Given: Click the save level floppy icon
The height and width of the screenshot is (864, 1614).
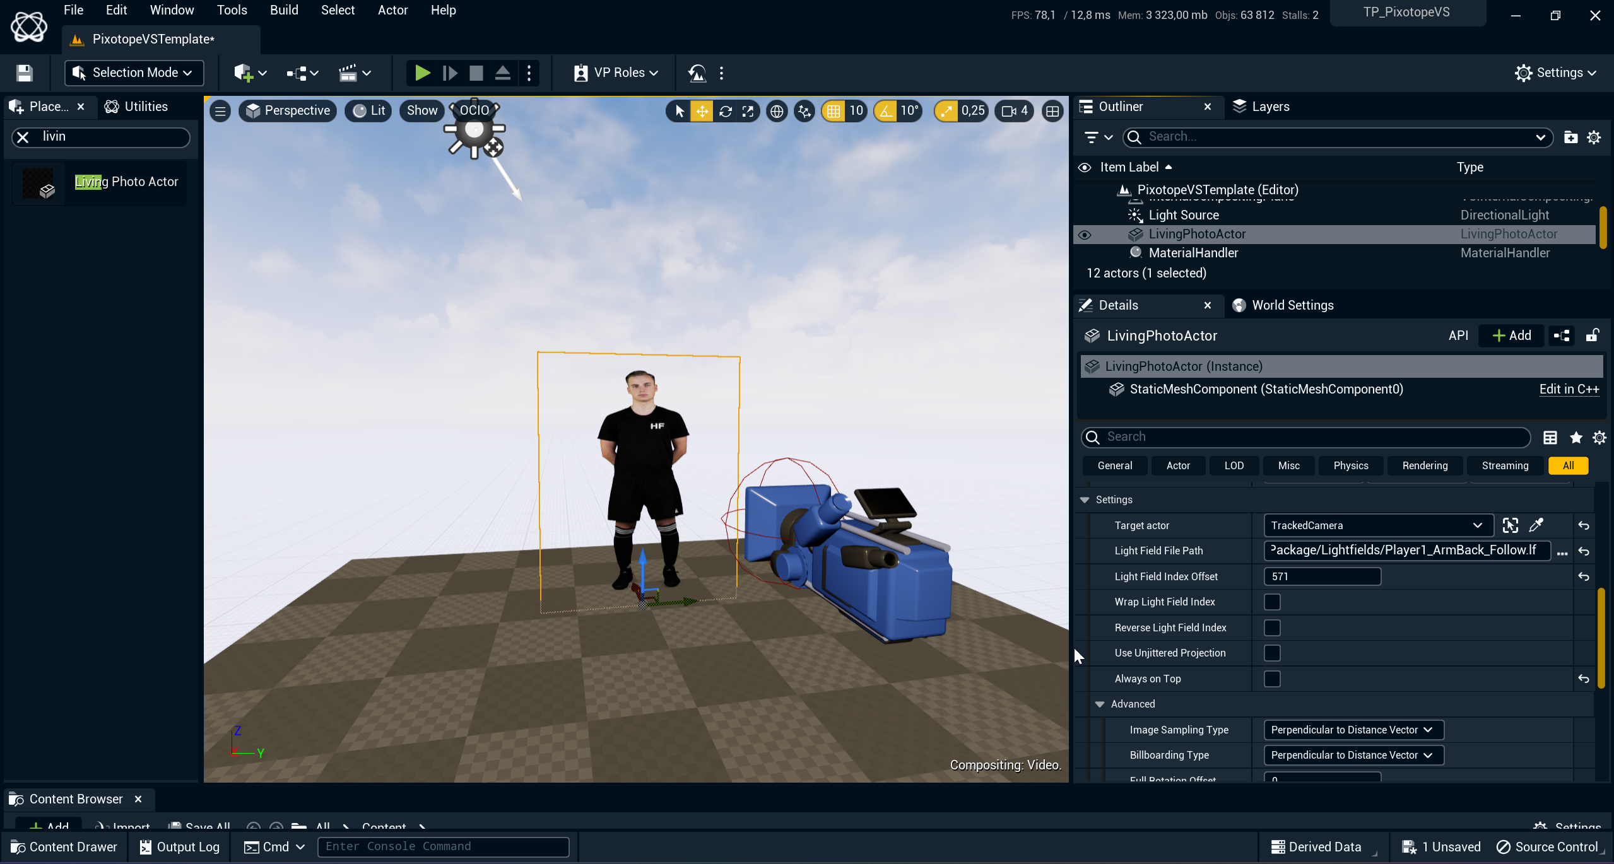Looking at the screenshot, I should point(24,73).
